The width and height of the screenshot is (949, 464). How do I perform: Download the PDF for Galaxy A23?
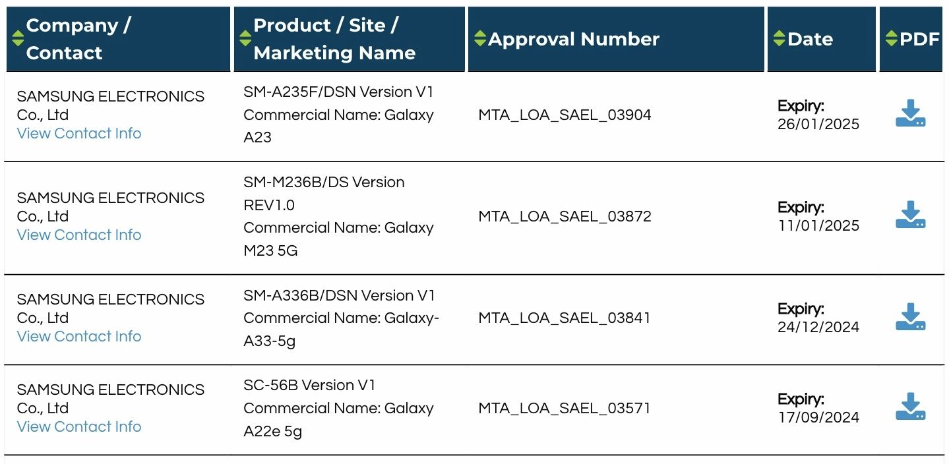click(910, 113)
